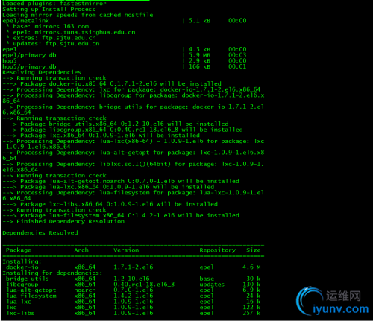Click the '5.1 kB' download size
This screenshot has height=321, width=373.
[x=199, y=21]
